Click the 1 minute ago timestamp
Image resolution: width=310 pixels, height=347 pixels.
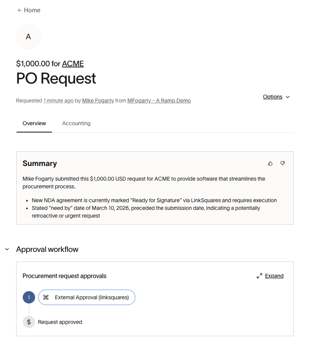59,101
